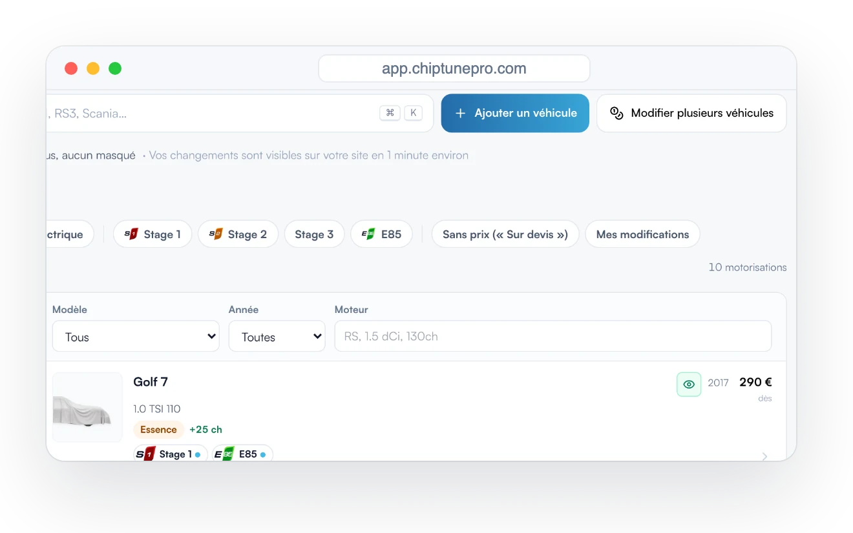Click the Essence fuel tag
The width and height of the screenshot is (853, 533).
point(158,430)
